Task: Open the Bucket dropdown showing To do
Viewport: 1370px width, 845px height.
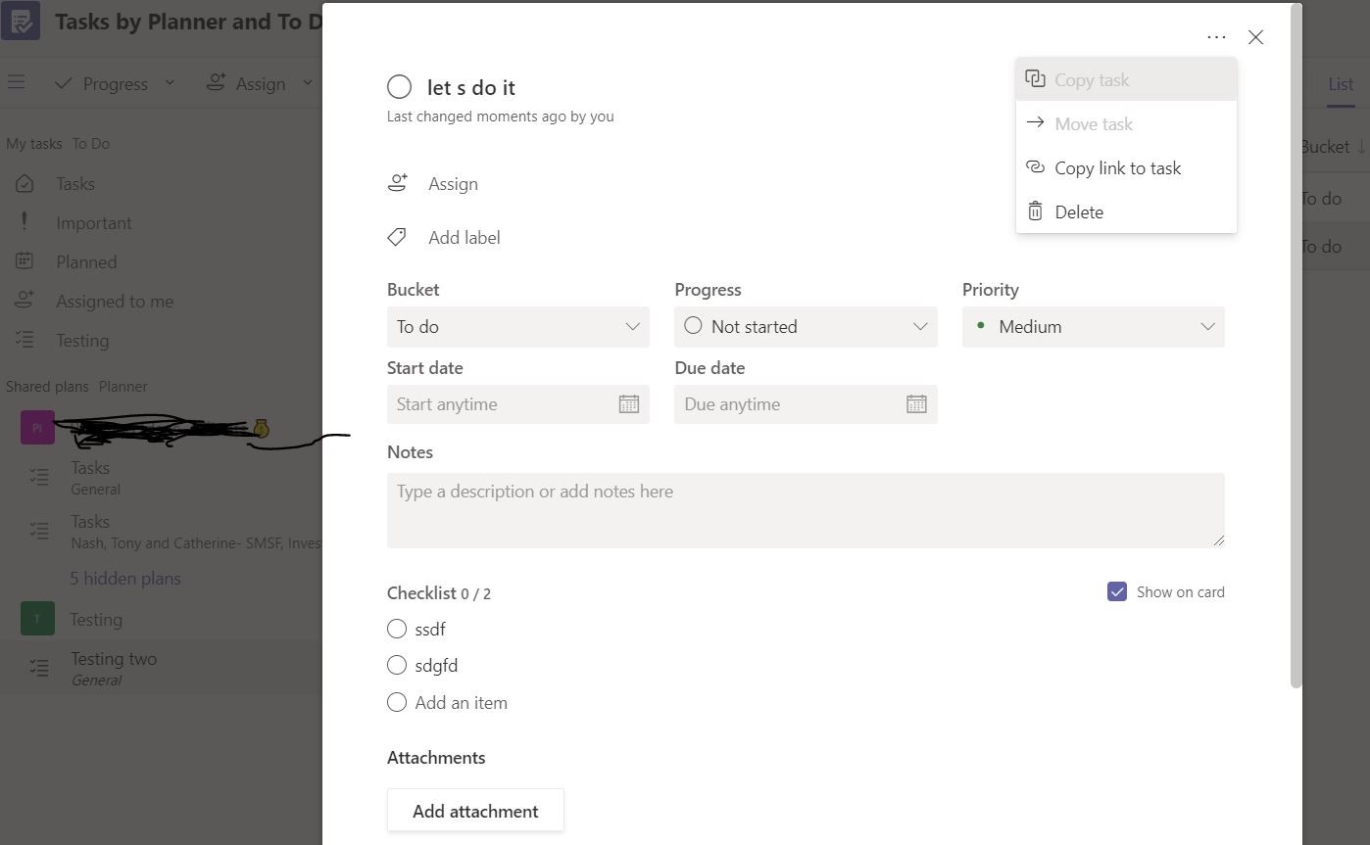Action: pyautogui.click(x=517, y=327)
